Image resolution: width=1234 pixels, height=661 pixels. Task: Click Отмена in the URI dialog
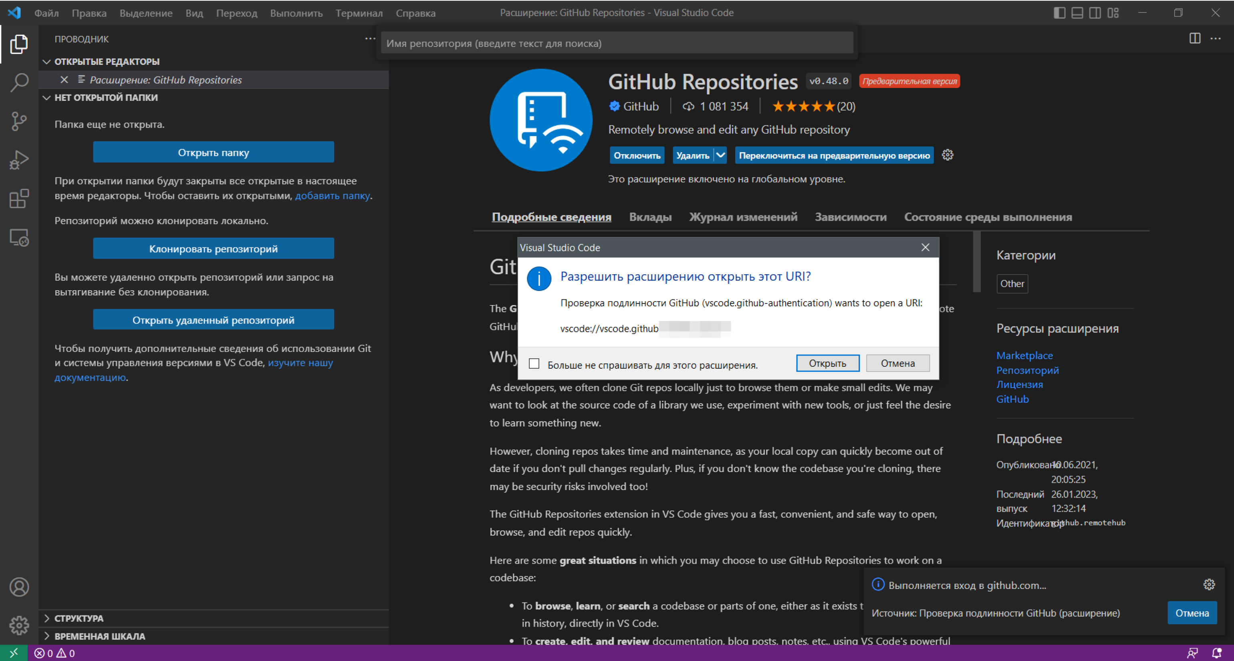click(898, 363)
